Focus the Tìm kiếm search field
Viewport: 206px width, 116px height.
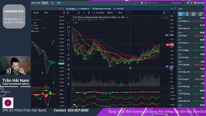point(160,3)
